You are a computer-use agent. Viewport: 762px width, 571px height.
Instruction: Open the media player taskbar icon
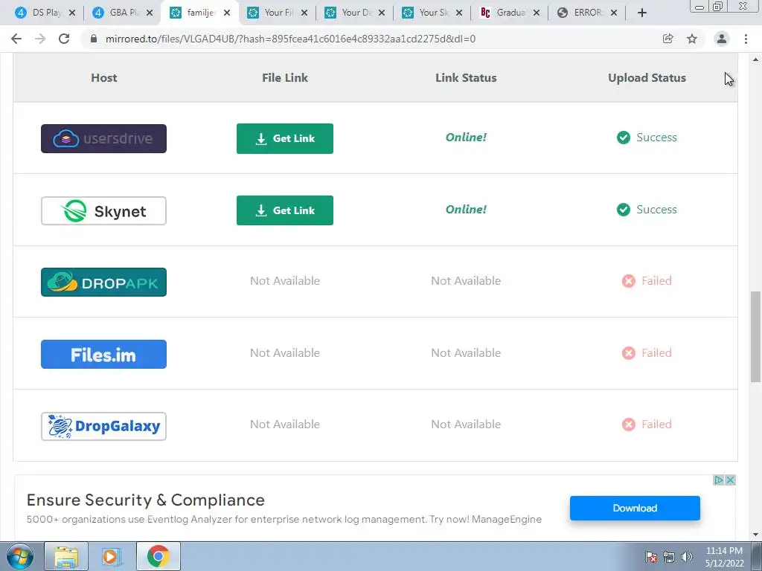tap(112, 556)
